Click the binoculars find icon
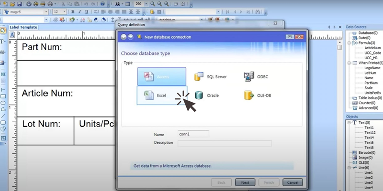The image size is (383, 191). (x=257, y=11)
